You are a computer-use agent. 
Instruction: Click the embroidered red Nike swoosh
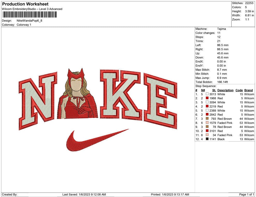click(x=97, y=140)
